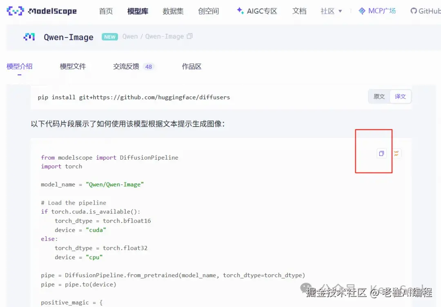Click the ModelScope logo icon
Viewport: 441px width, 307px height.
[x=15, y=11]
